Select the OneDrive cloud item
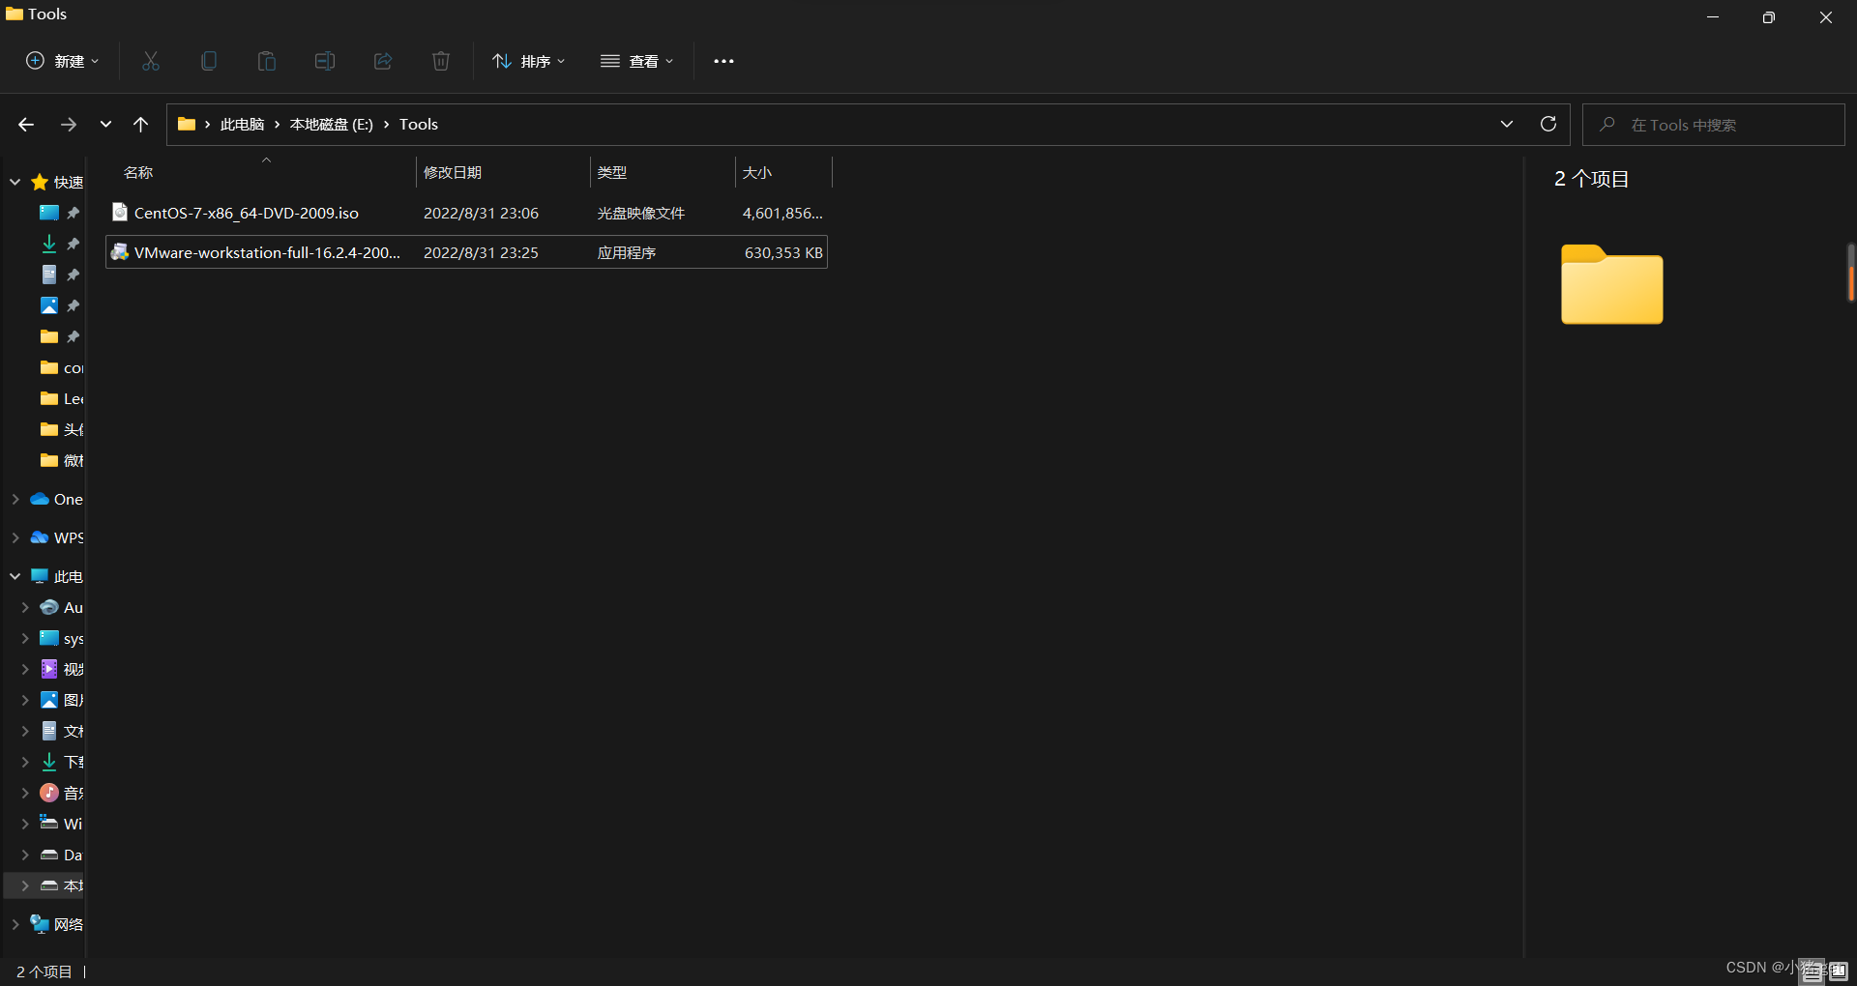1857x986 pixels. 56,499
